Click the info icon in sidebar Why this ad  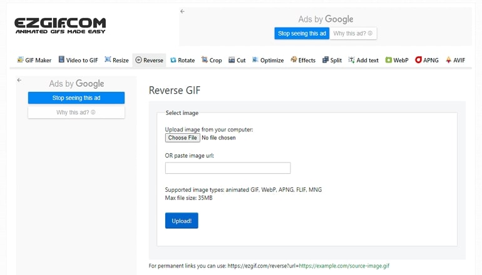(x=93, y=112)
